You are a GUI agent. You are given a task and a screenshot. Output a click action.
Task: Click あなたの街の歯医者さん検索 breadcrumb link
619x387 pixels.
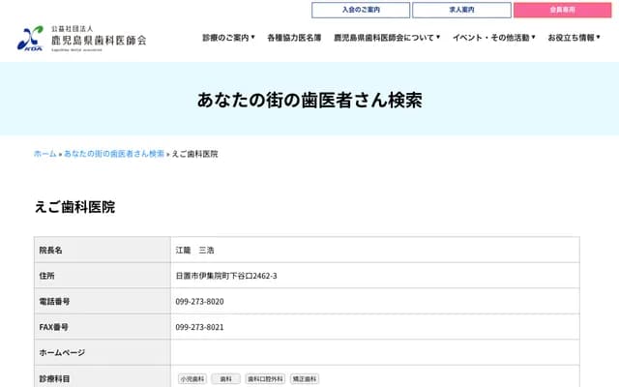tap(114, 154)
